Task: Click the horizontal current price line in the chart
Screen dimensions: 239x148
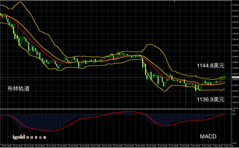Action: tap(116, 78)
